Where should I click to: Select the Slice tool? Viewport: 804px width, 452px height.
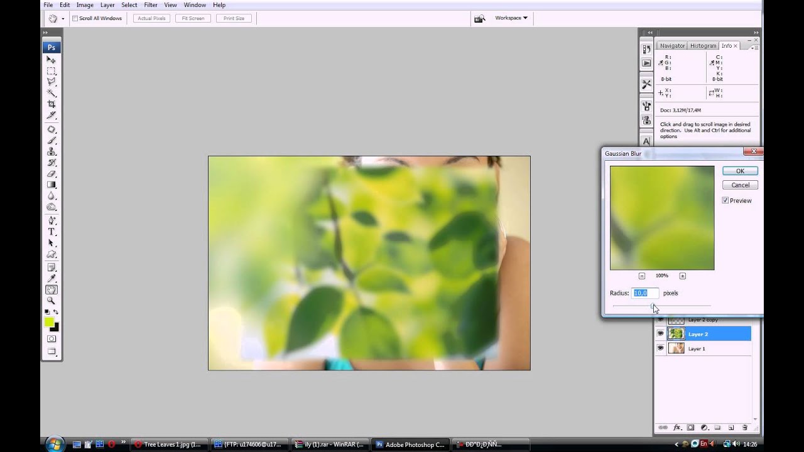(x=52, y=116)
